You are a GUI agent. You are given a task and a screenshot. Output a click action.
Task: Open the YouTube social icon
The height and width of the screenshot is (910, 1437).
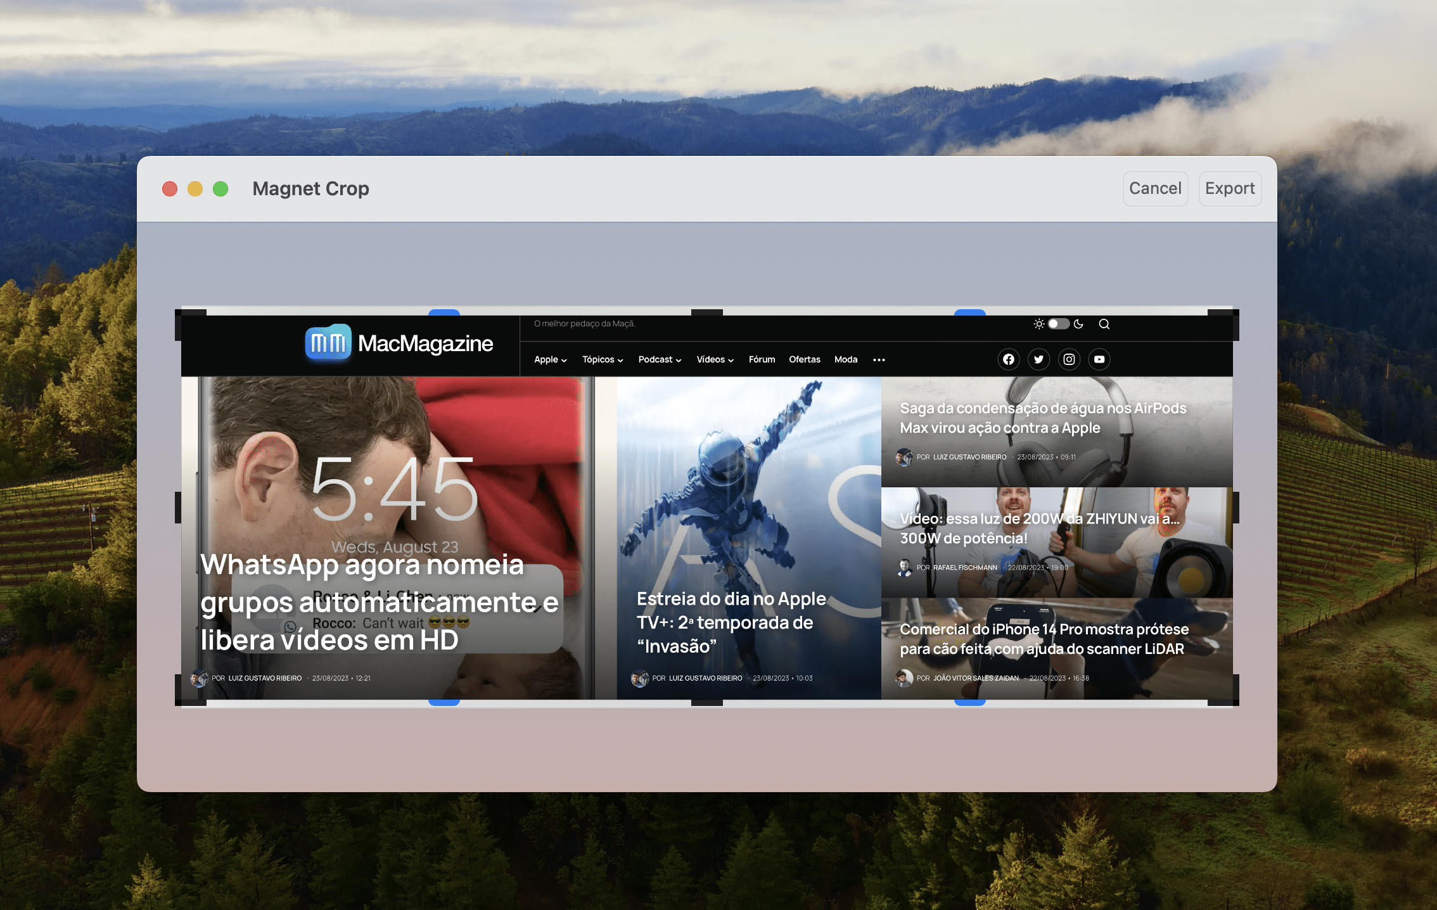1099,359
